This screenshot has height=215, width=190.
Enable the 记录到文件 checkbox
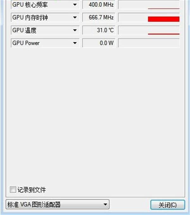coord(13,190)
